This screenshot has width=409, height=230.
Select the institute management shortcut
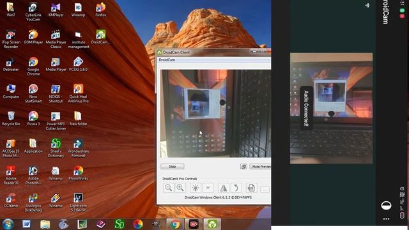click(78, 39)
